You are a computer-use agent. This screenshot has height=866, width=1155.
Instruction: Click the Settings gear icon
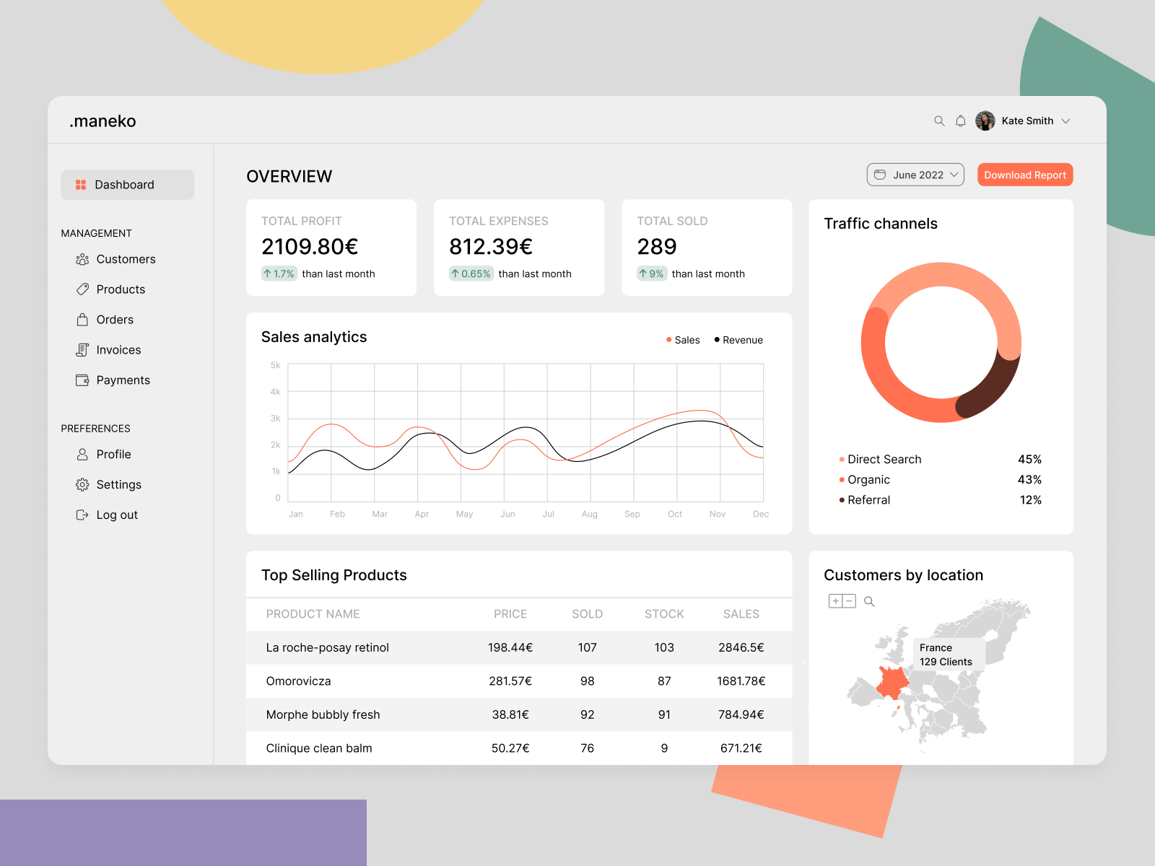point(82,484)
